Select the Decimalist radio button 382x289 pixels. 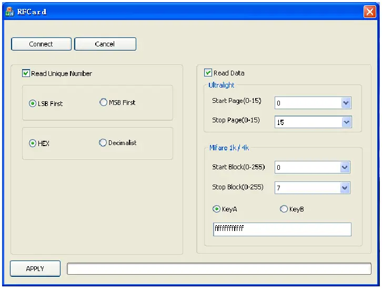point(103,142)
